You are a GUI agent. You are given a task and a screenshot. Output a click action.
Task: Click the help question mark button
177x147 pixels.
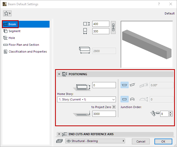(x=159, y=4)
